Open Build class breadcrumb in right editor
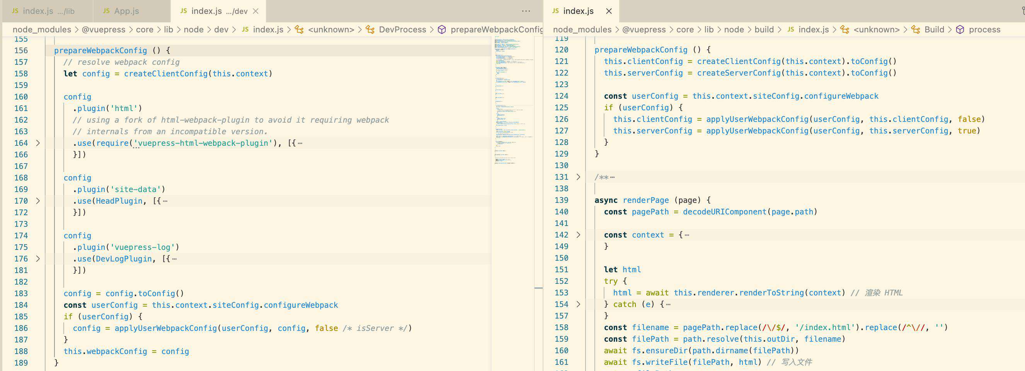This screenshot has width=1025, height=371. (934, 29)
